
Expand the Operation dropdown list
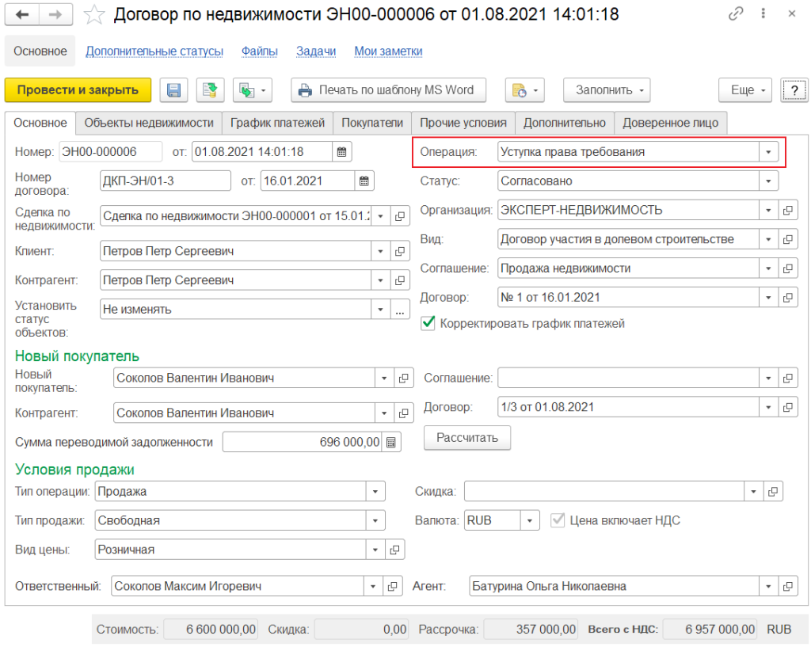pyautogui.click(x=767, y=152)
